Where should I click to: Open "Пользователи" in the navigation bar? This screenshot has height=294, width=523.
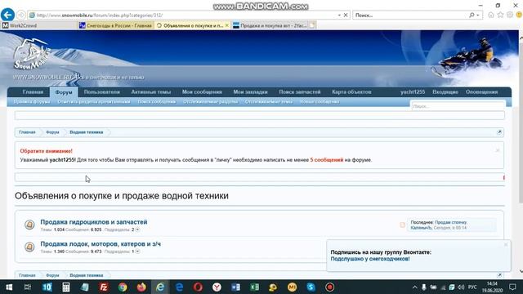tap(101, 92)
